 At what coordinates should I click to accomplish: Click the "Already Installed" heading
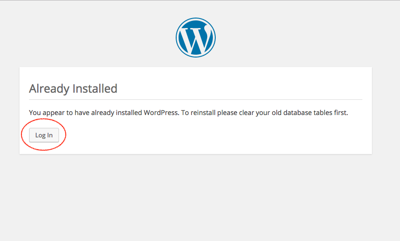click(73, 88)
